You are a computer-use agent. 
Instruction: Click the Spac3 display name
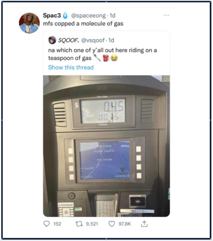52,15
